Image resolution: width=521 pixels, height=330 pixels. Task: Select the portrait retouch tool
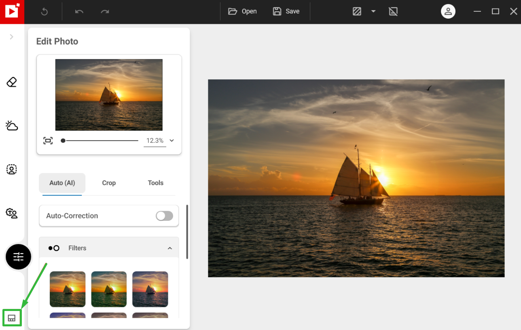click(x=12, y=169)
